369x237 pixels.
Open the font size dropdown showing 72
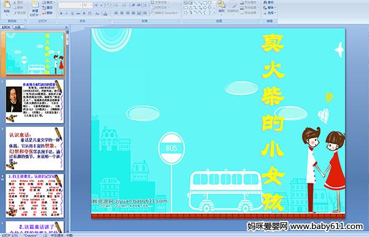(87, 5)
